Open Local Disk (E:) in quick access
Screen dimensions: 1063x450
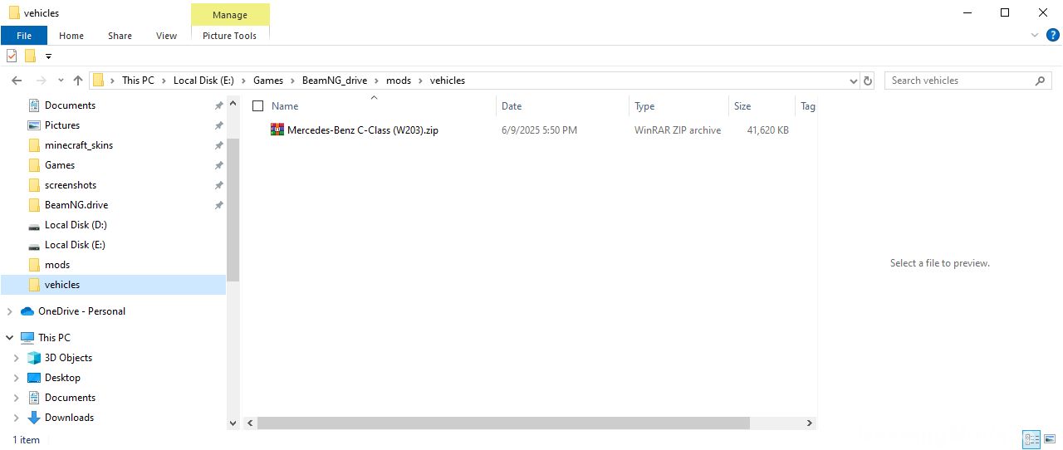tap(75, 245)
